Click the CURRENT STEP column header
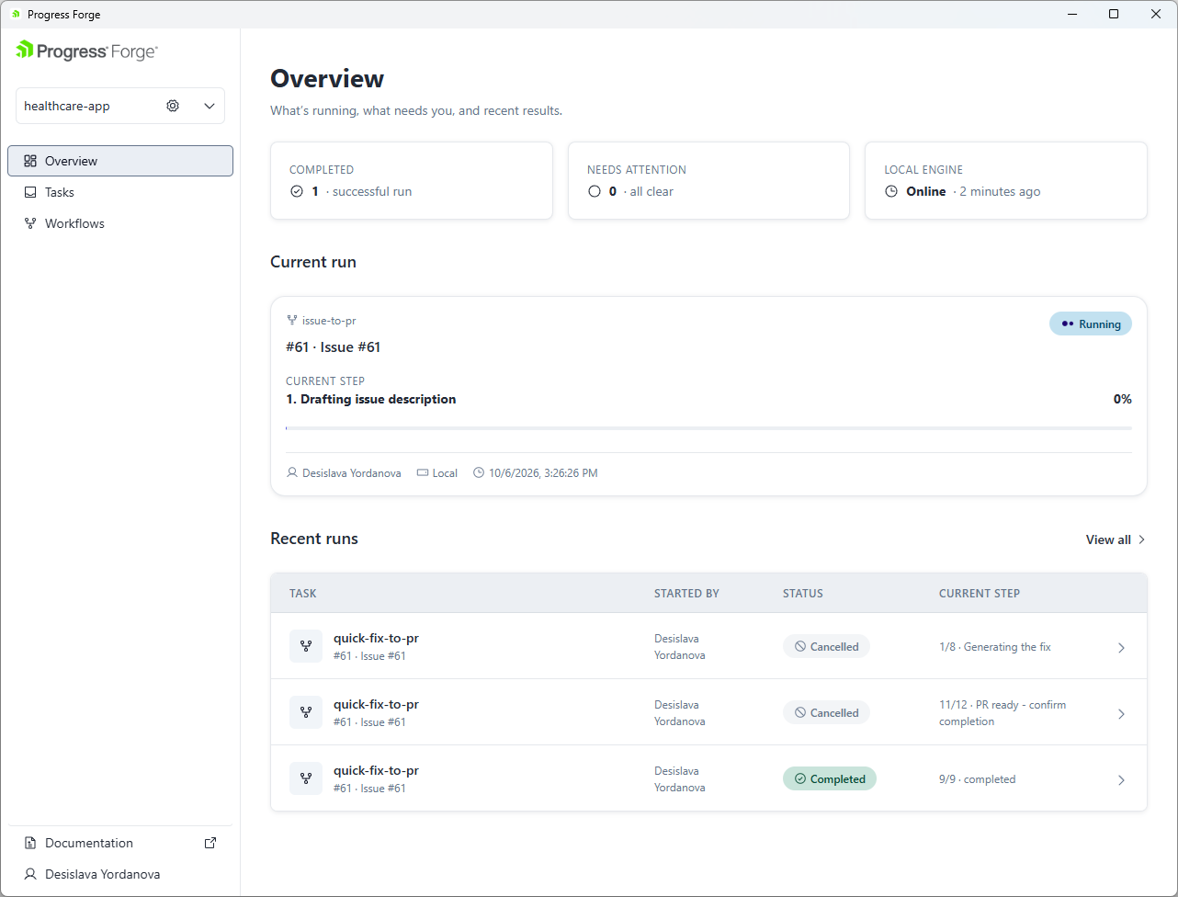The height and width of the screenshot is (897, 1178). tap(980, 594)
